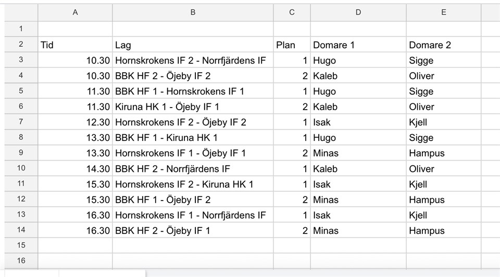Viewport: 500px width, 277px height.
Task: Click cell 'Kiruna HK 1 - Öjeby IF 1'
Action: [x=193, y=107]
